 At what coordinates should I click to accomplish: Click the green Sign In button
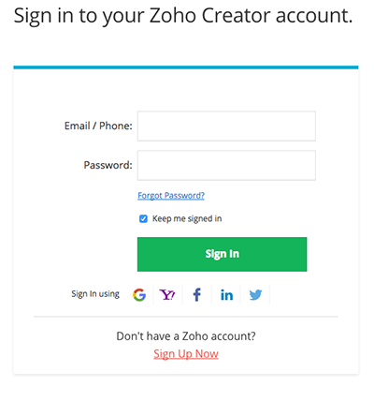[x=222, y=254]
